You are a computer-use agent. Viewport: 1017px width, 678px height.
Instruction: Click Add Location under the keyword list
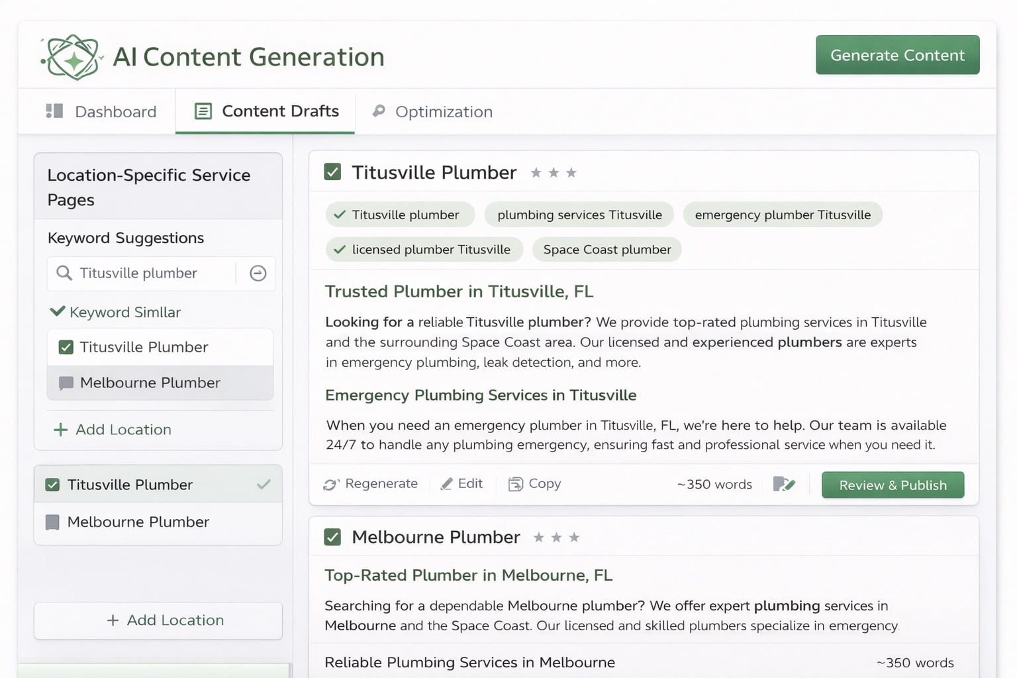[111, 429]
